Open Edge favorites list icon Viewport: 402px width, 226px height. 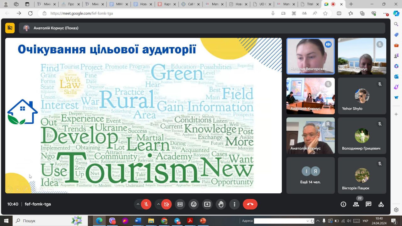click(x=351, y=13)
